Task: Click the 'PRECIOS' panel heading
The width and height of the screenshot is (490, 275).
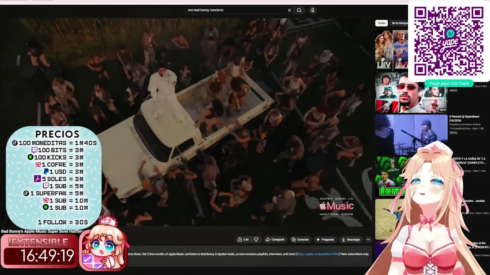Action: [x=57, y=134]
